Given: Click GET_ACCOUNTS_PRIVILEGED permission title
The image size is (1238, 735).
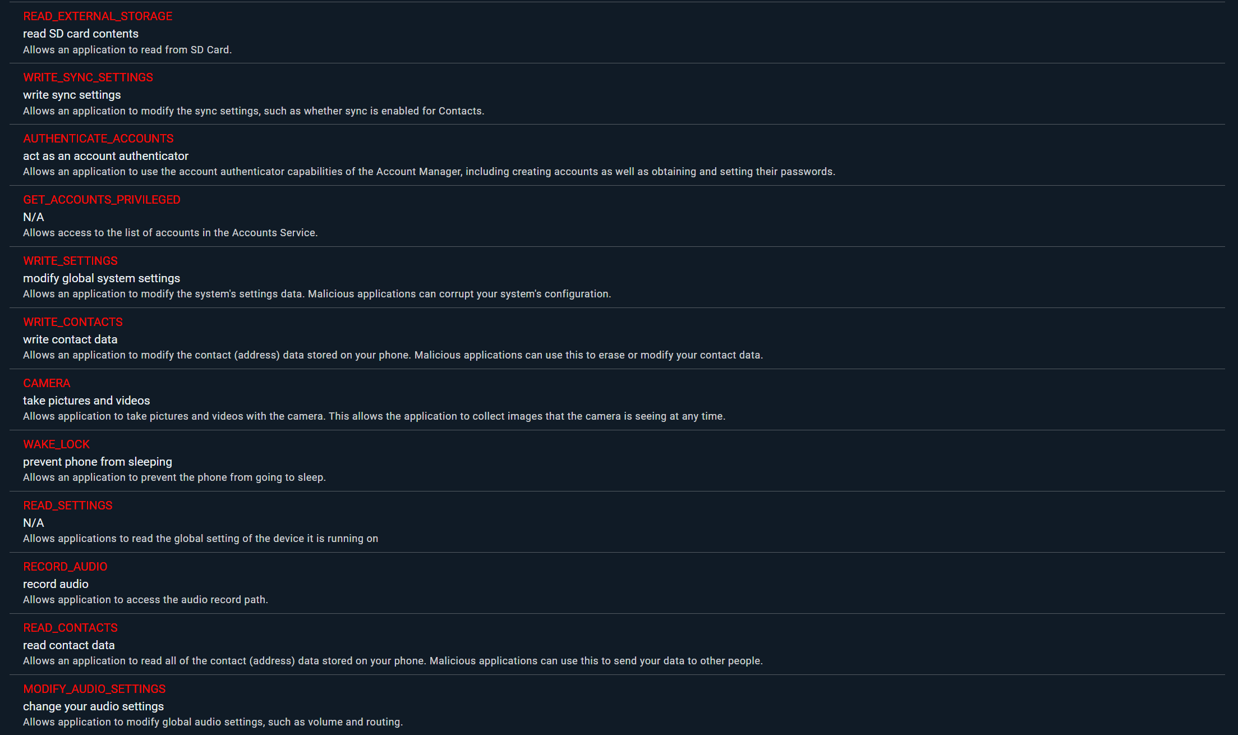Looking at the screenshot, I should coord(102,200).
